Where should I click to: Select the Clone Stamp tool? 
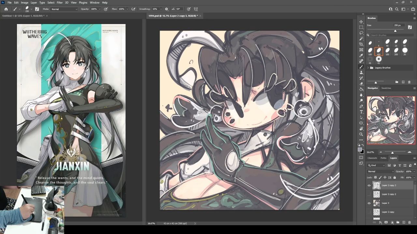[361, 72]
